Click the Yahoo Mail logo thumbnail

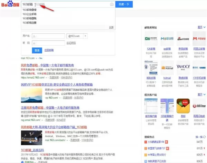(183, 68)
